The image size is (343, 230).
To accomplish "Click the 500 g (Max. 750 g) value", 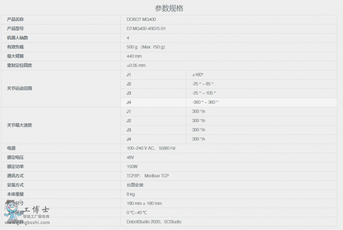I will (146, 47).
